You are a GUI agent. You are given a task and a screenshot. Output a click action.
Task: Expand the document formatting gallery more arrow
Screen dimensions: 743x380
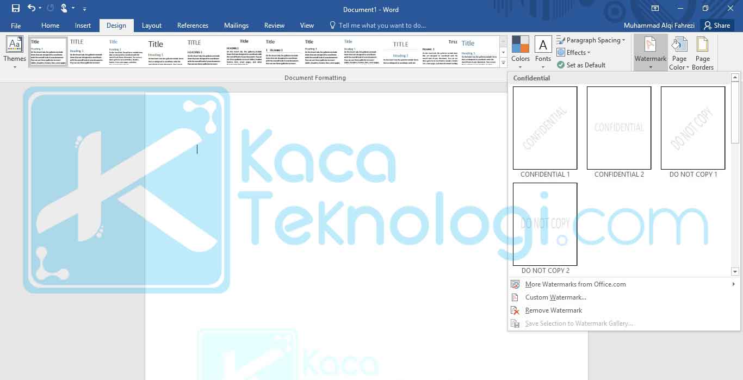tap(503, 63)
